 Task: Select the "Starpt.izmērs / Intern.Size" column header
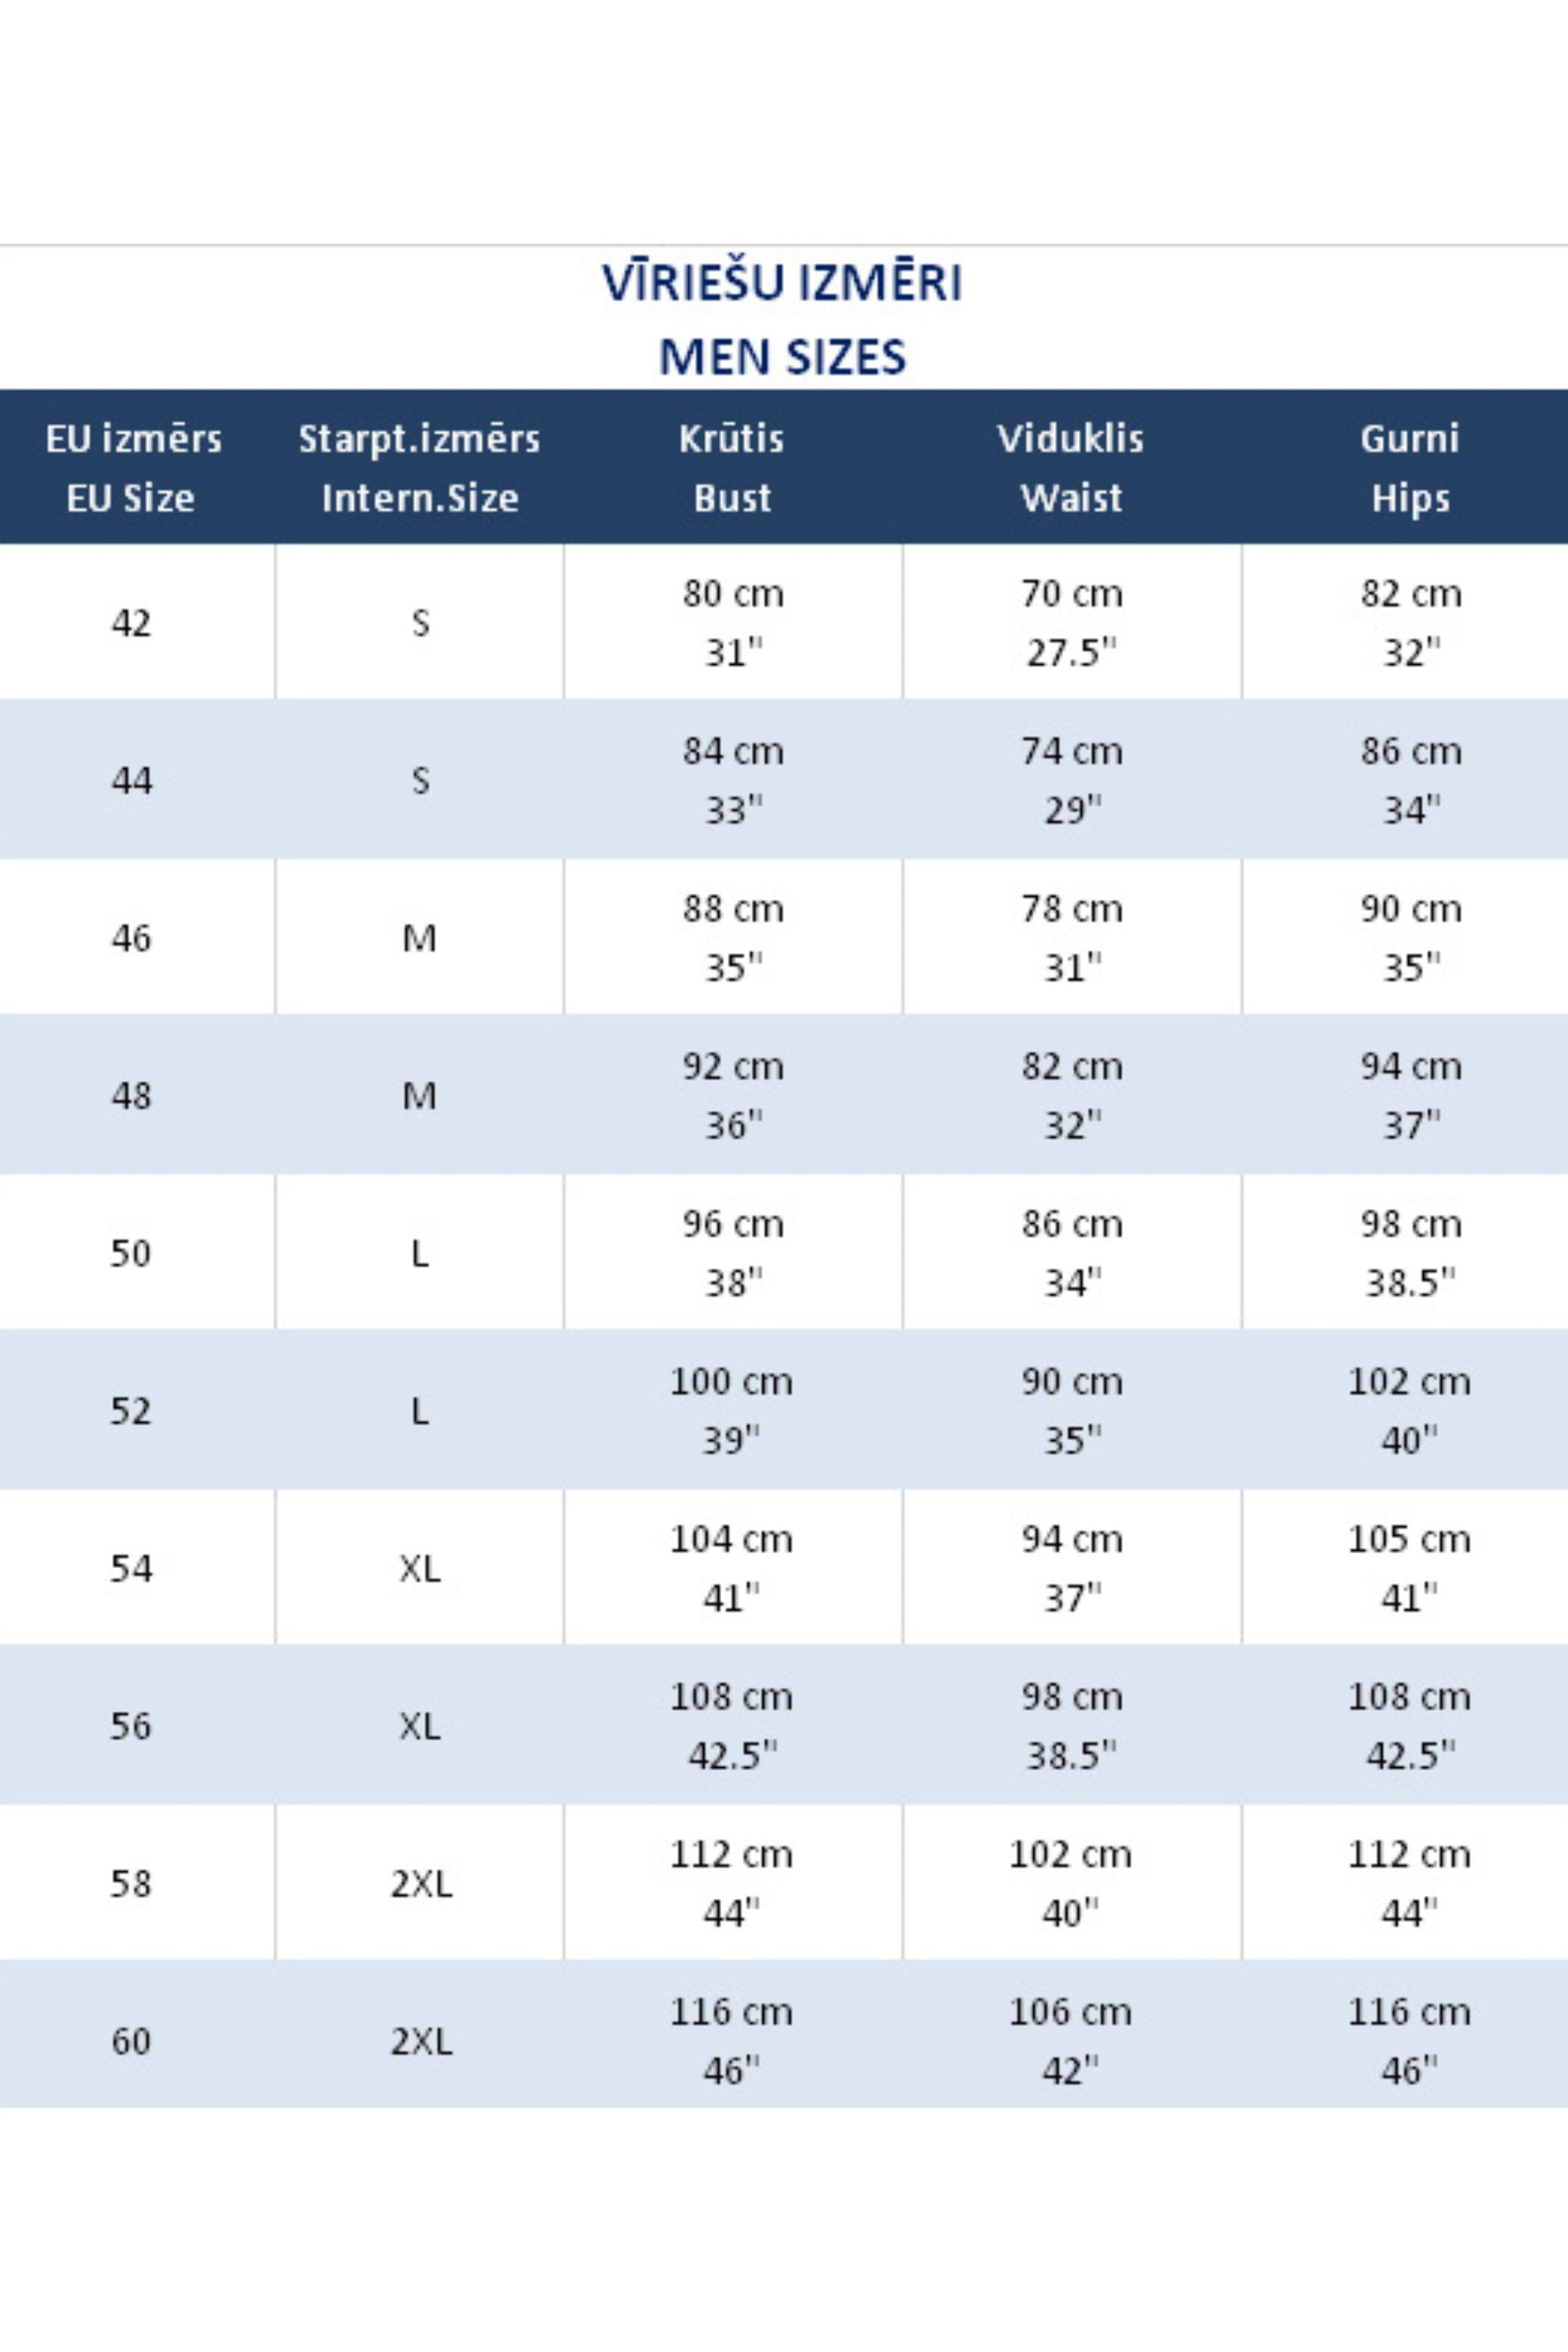tap(419, 467)
